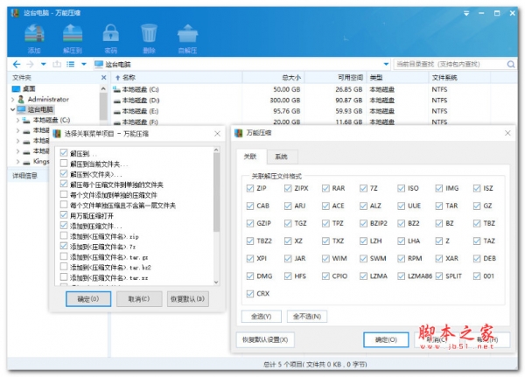This screenshot has height=377, width=525.
Task: Open the address bar dropdown
Action: [x=386, y=64]
